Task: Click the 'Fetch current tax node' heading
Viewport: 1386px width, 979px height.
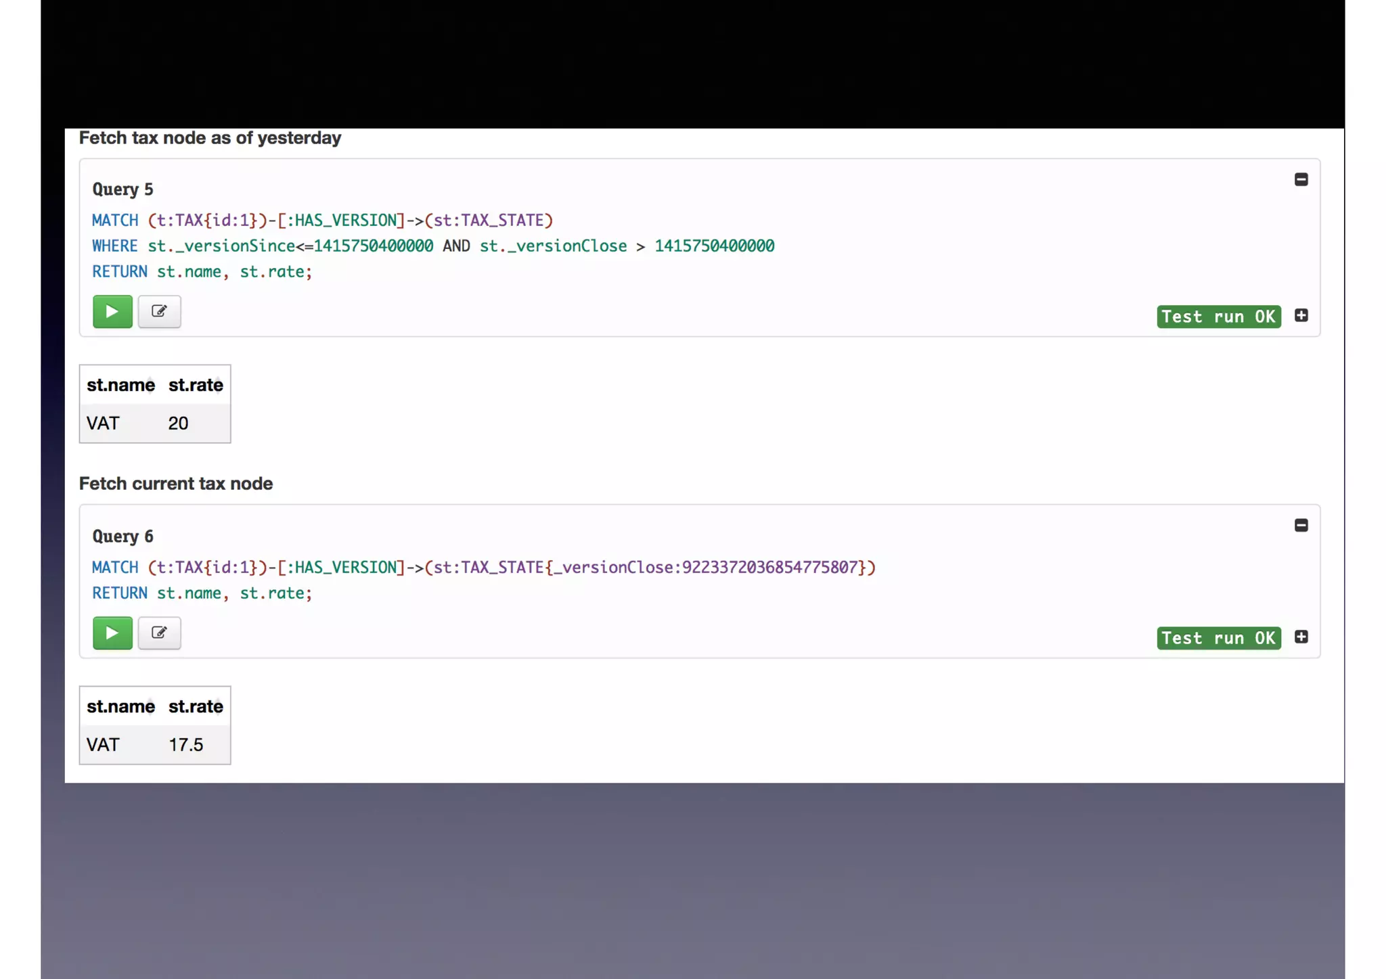Action: tap(176, 484)
